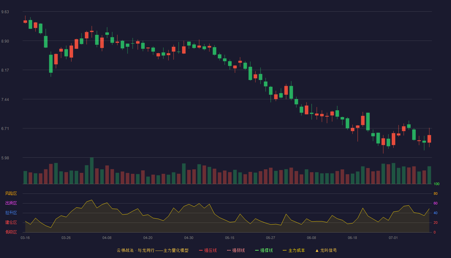
Task: Click the 云梯战法 主力量化模型 title text
Action: [x=152, y=250]
